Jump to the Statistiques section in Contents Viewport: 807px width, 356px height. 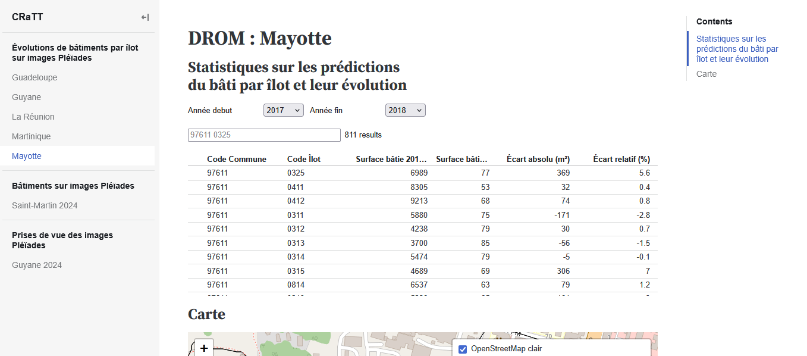coord(737,49)
